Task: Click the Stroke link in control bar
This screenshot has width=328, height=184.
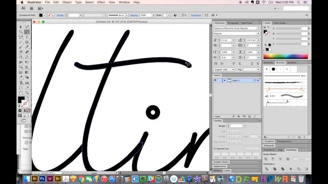Action: point(60,15)
